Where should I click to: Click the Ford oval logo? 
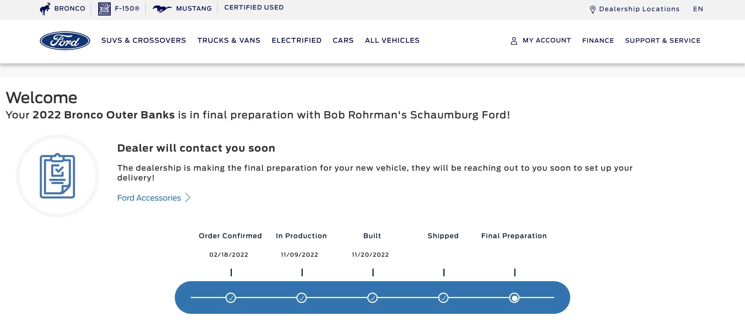[65, 41]
